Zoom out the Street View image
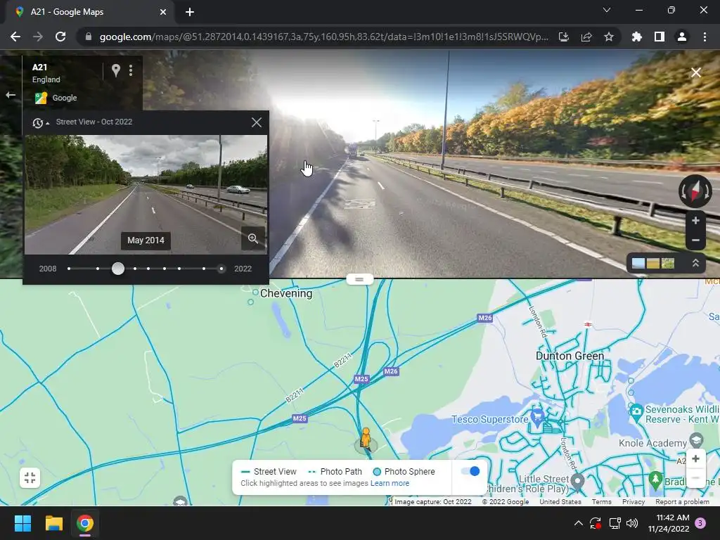 [x=695, y=240]
